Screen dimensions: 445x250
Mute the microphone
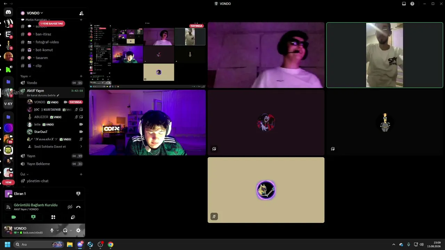pyautogui.click(x=52, y=230)
